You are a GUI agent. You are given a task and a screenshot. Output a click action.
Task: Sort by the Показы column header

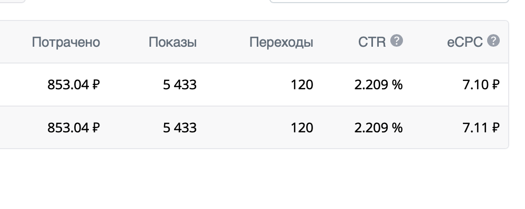[173, 42]
